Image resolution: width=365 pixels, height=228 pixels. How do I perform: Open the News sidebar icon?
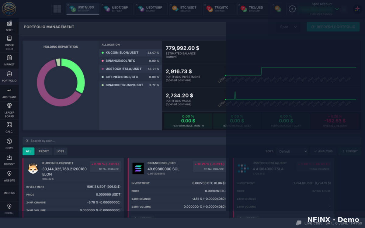pyautogui.click(x=9, y=141)
